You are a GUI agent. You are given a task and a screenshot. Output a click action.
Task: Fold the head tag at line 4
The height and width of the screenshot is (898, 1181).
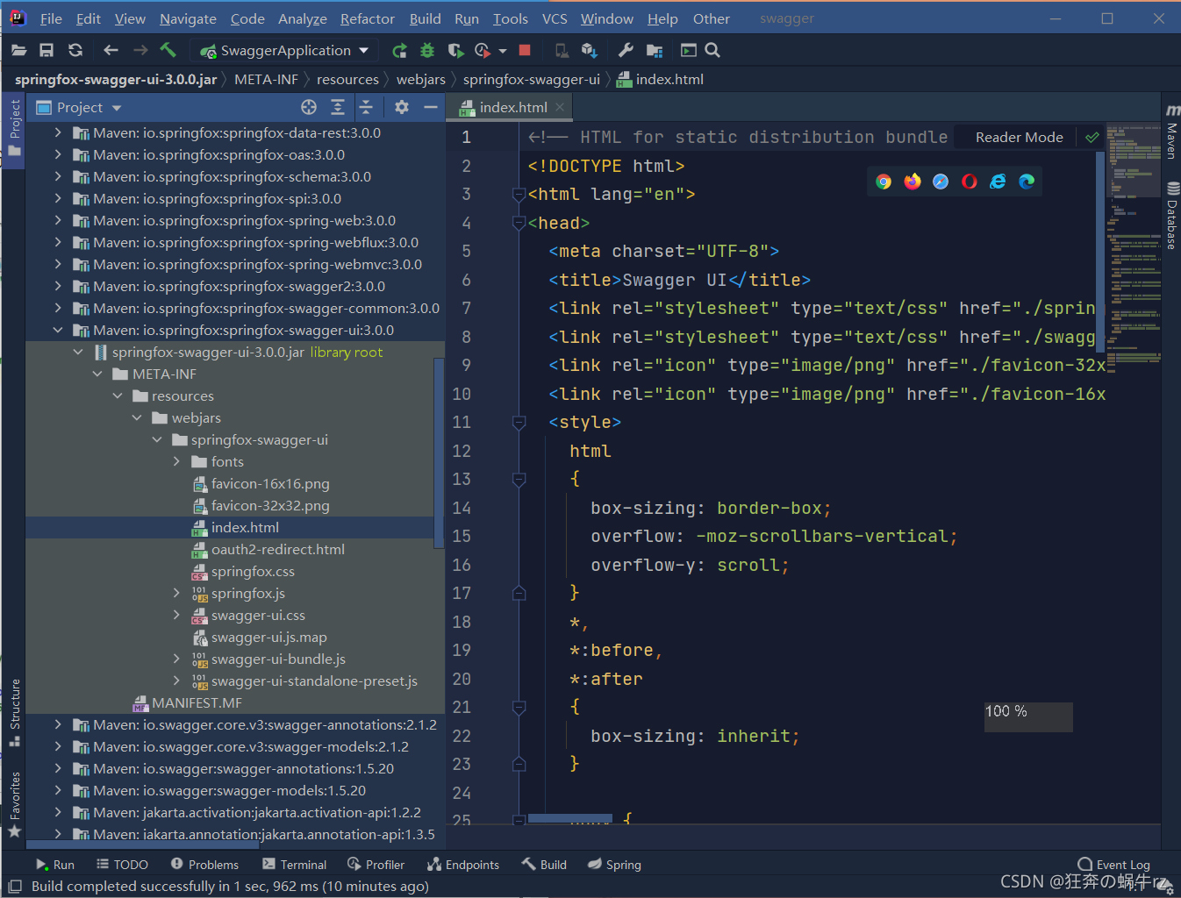click(519, 223)
